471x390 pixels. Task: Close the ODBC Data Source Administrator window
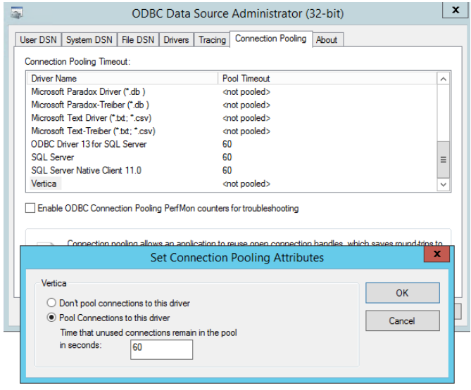[x=456, y=10]
